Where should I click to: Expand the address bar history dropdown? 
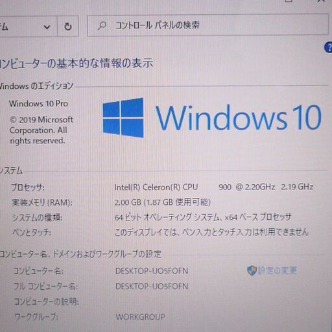coord(47,27)
